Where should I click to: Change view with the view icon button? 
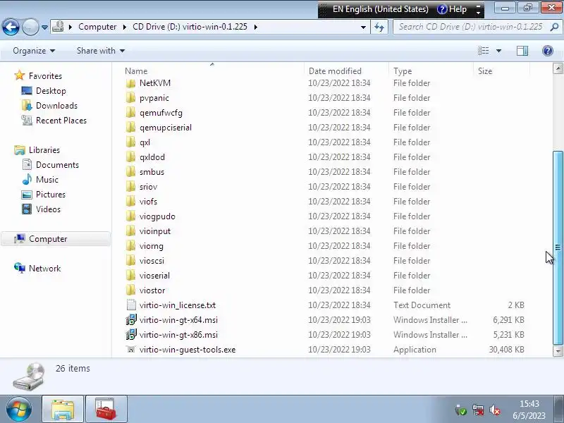tap(483, 51)
